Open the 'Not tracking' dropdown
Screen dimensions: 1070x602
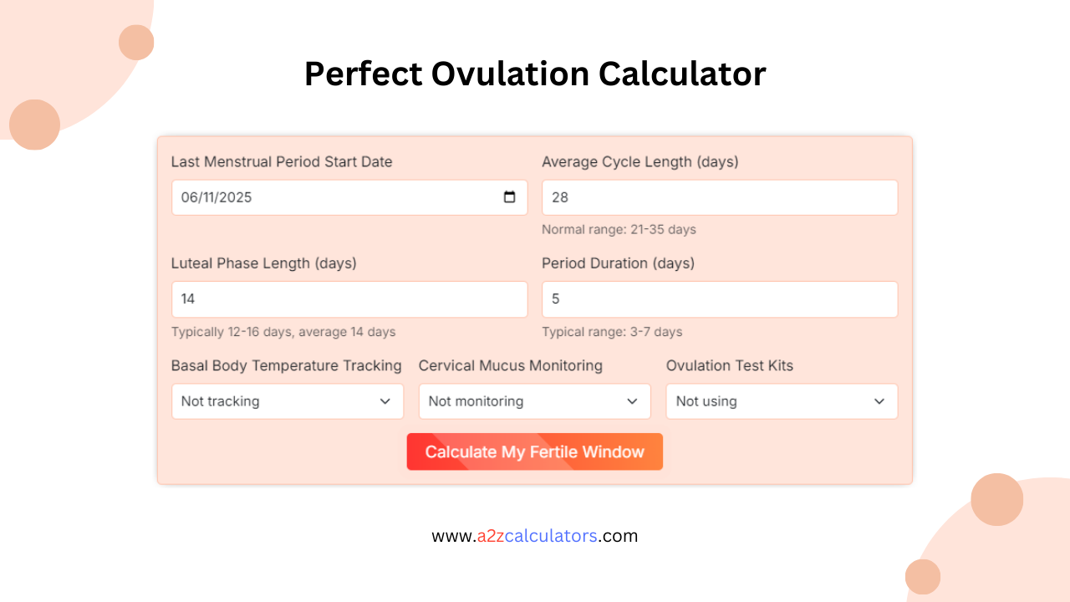[x=288, y=401]
